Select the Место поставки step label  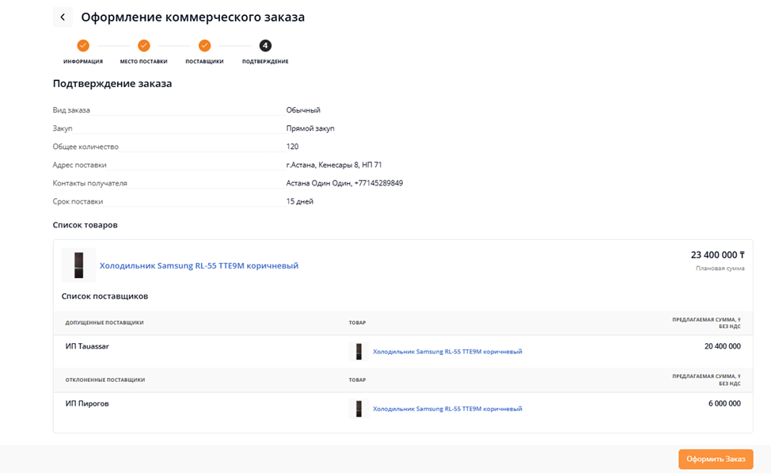[x=143, y=62]
